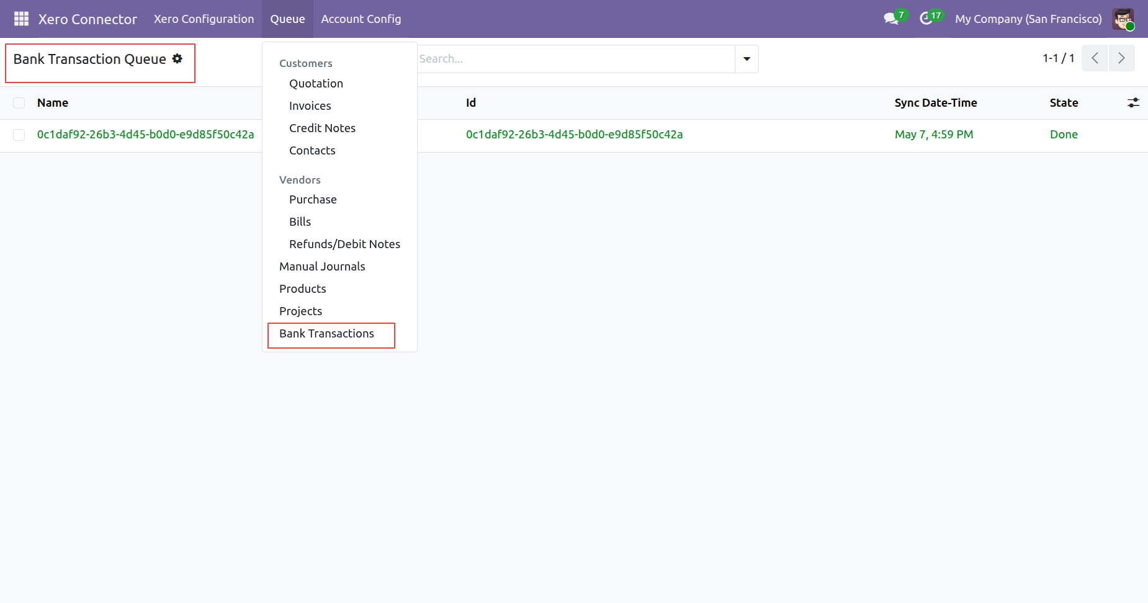Screen dimensions: 1148x603
Task: Click the Done state cell
Action: 1064,135
